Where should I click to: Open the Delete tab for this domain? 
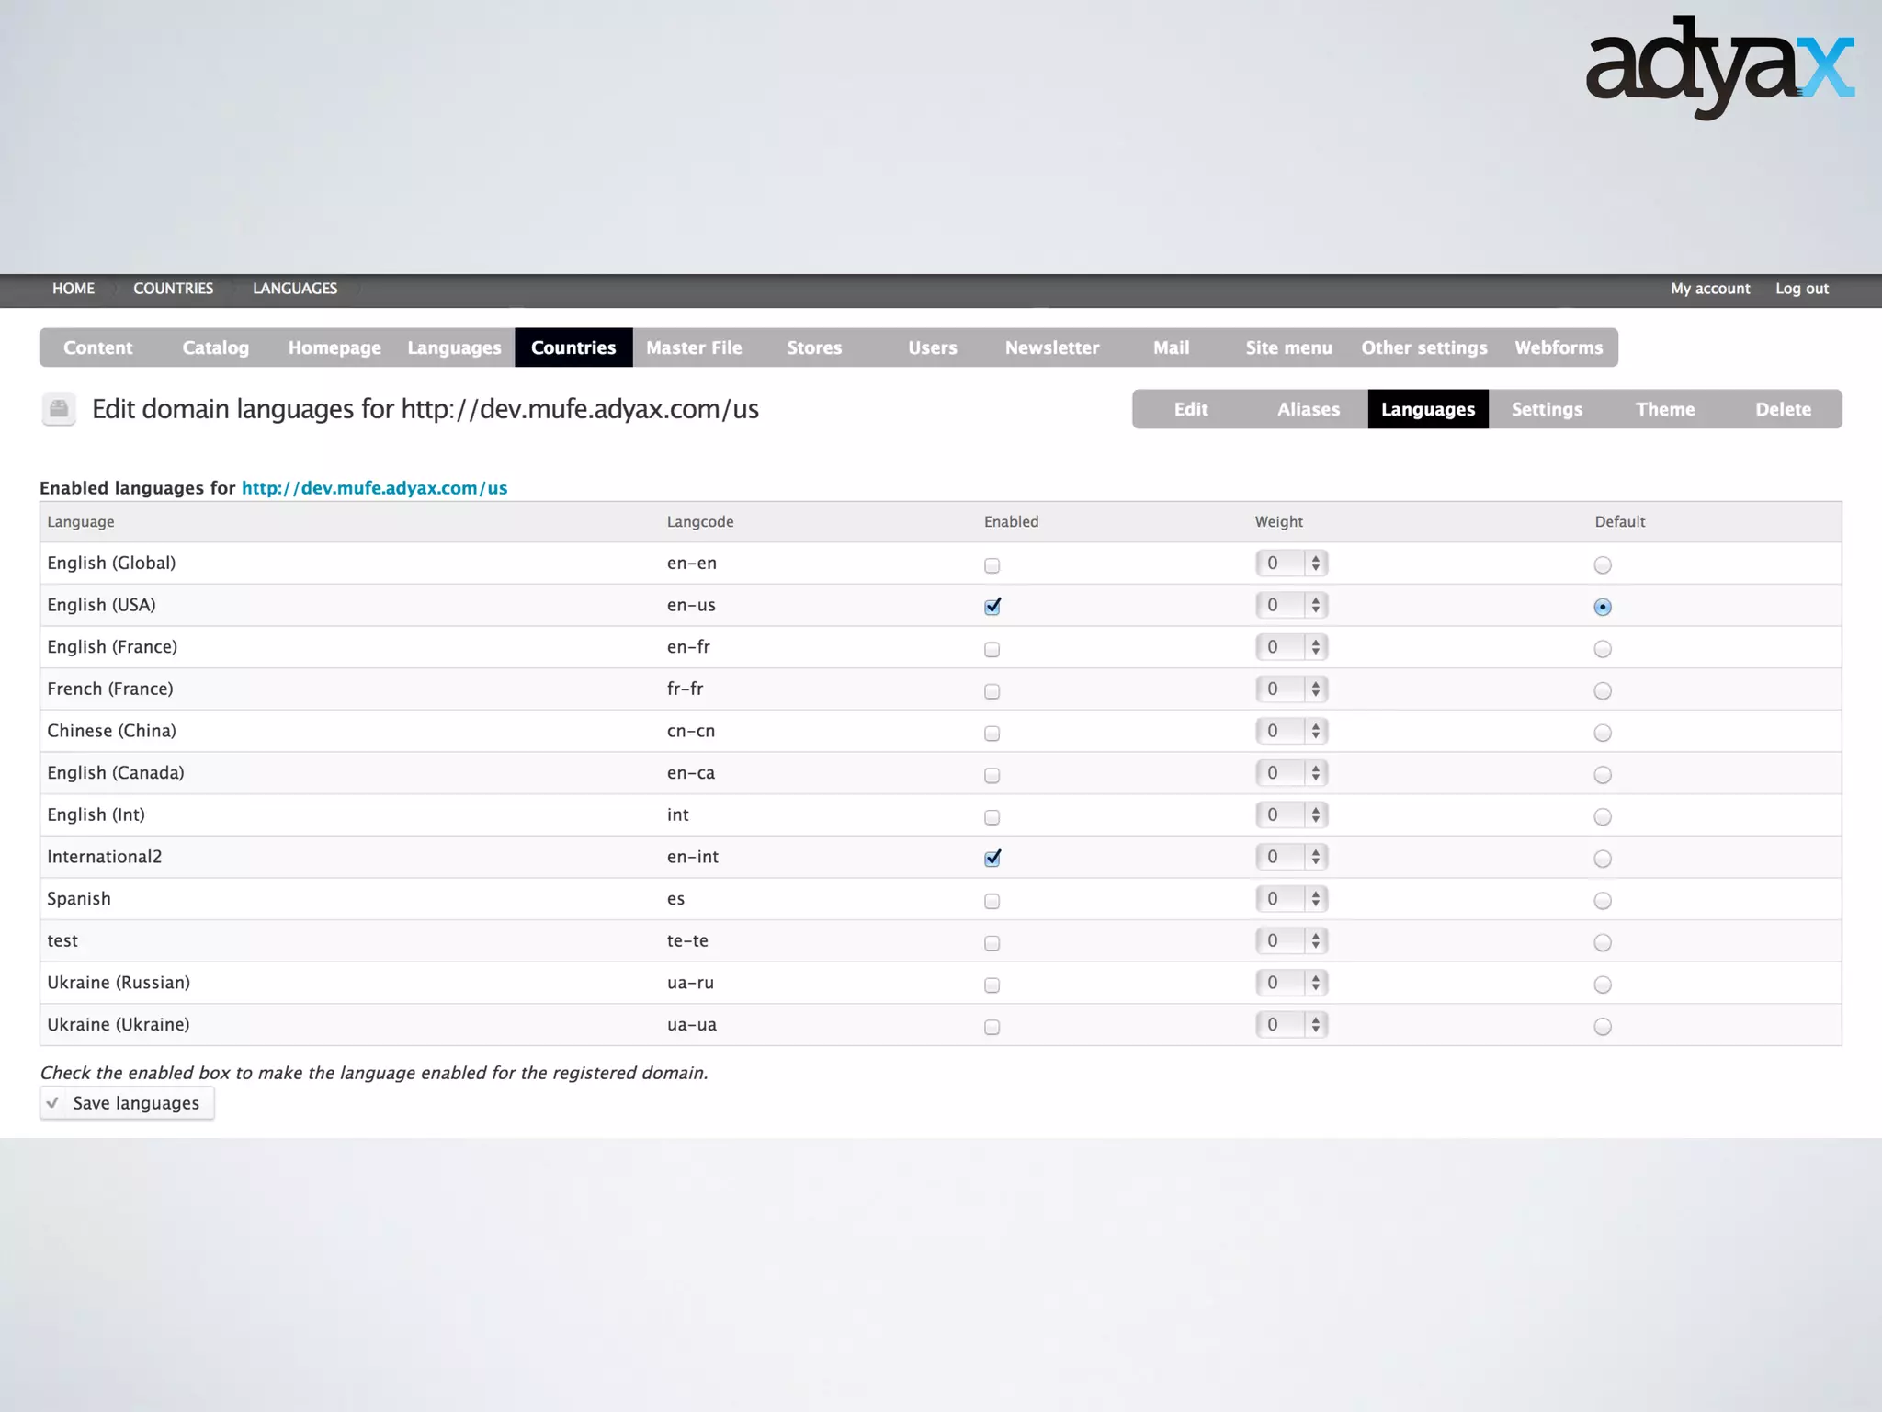(x=1783, y=409)
